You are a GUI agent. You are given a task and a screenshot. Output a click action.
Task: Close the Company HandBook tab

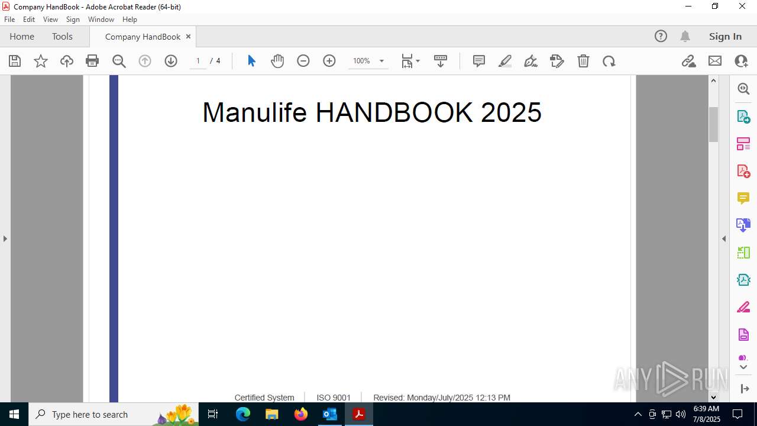click(188, 36)
